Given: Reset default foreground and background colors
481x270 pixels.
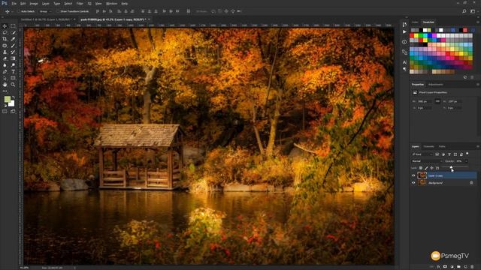Looking at the screenshot, I should tap(5, 105).
